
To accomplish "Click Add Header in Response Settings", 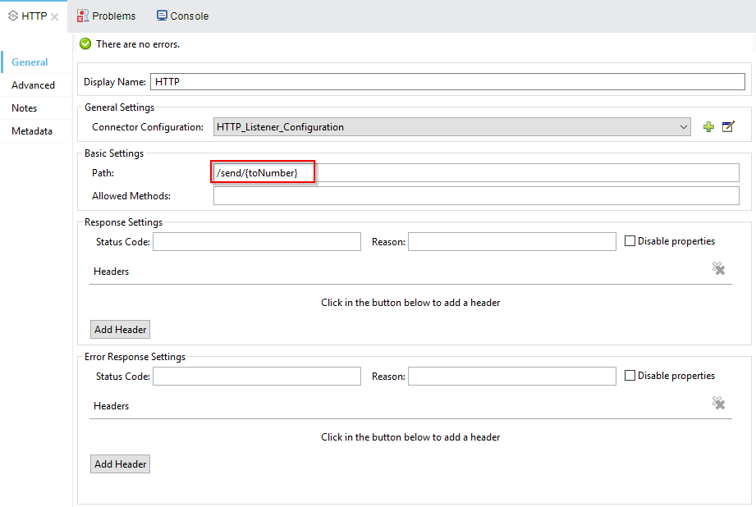I will 120,330.
